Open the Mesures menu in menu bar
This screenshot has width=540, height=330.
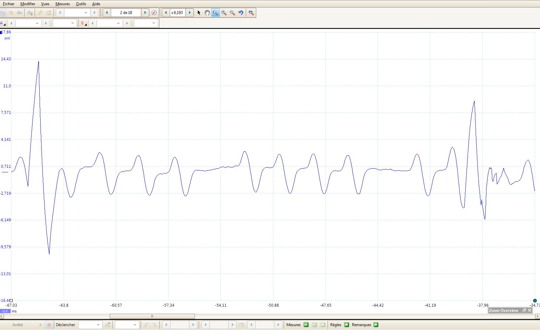[x=63, y=4]
